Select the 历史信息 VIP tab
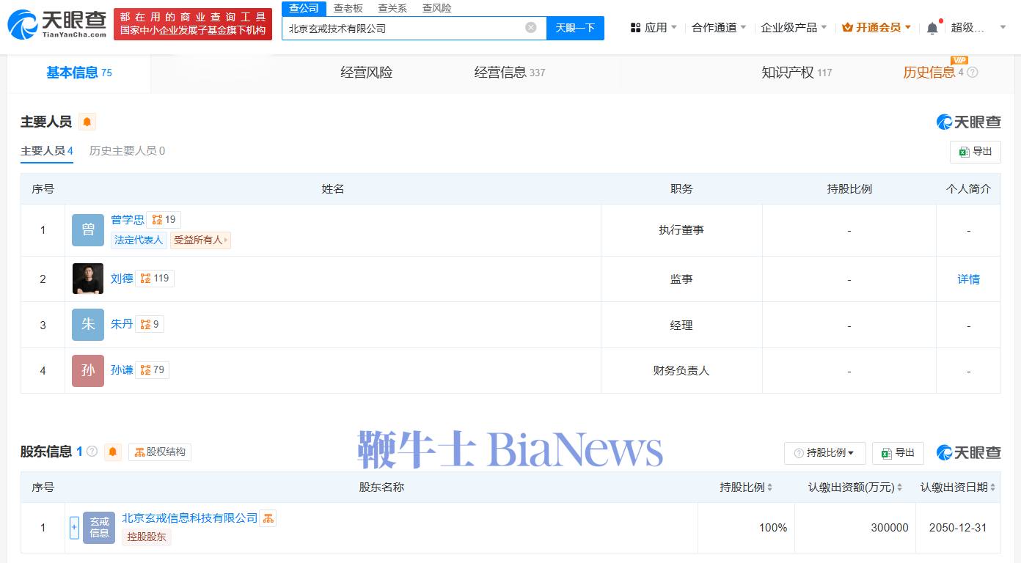 (933, 73)
